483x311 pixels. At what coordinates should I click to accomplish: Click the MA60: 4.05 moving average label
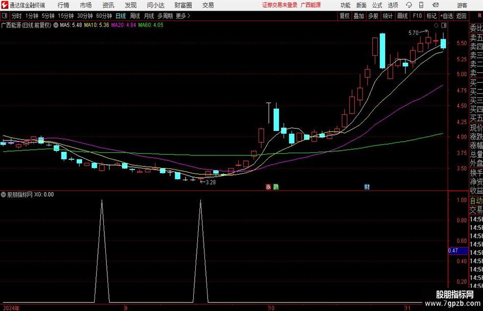pos(151,25)
